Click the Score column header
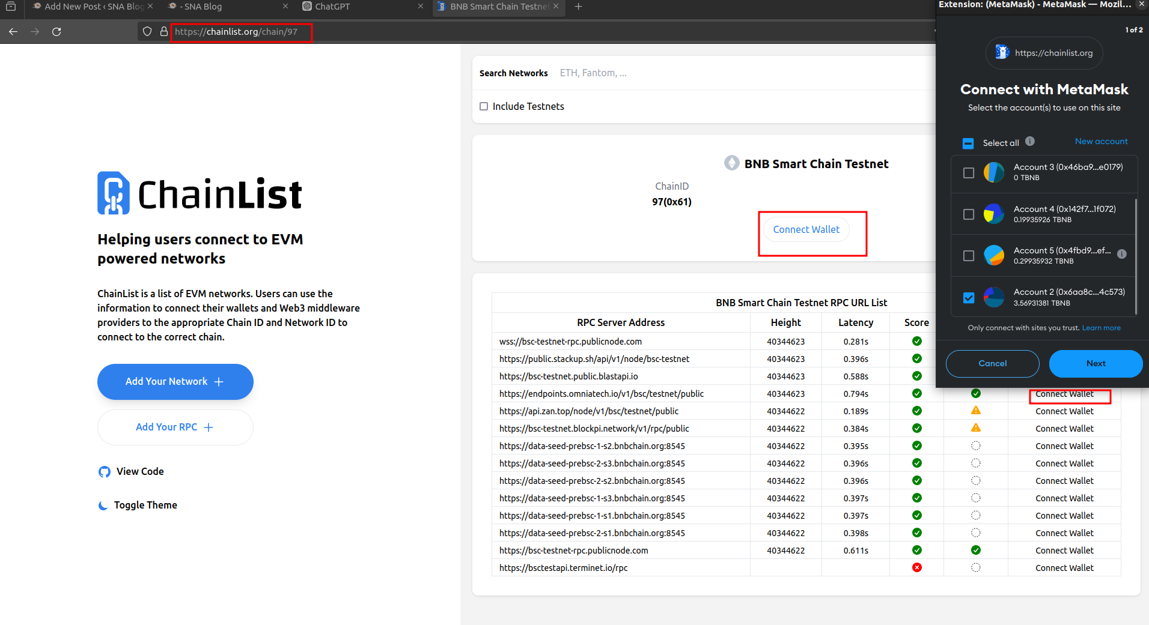The image size is (1149, 625). pos(916,323)
